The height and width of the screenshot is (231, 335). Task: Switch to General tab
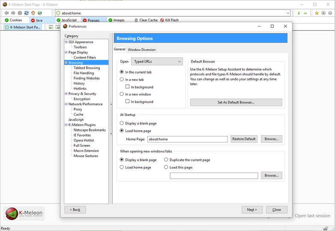[120, 49]
